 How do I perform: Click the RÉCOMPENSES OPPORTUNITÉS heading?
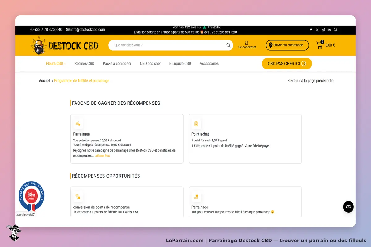pos(106,176)
